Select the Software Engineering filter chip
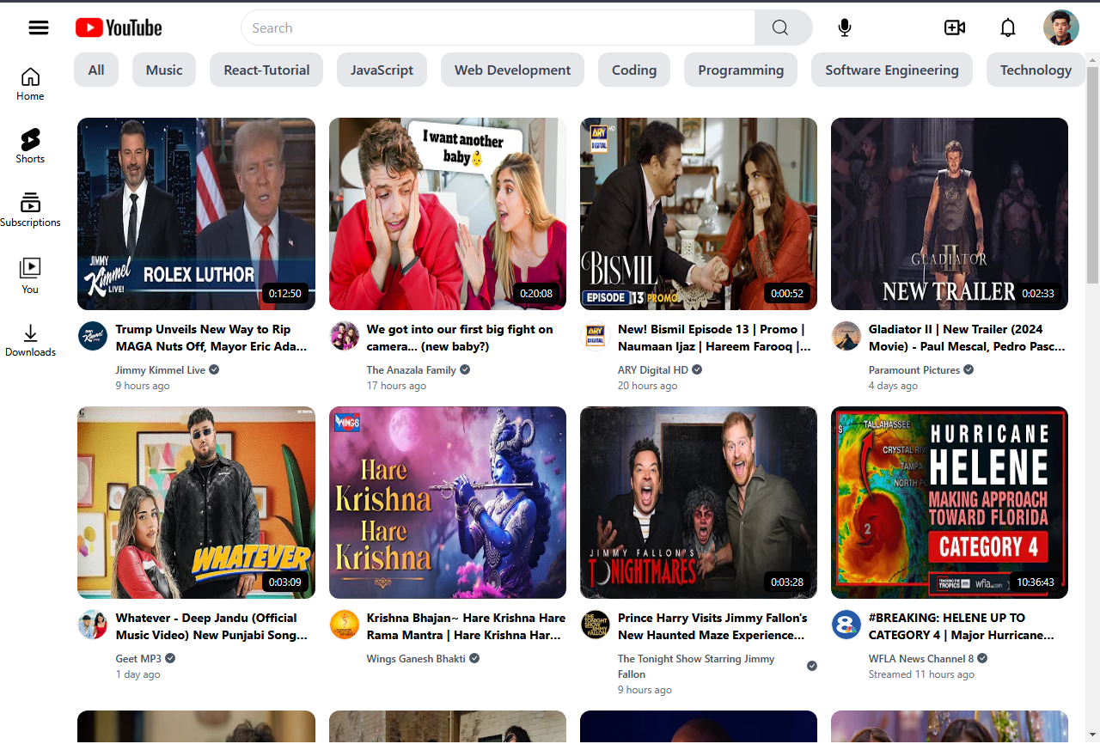1100x744 pixels. click(x=892, y=70)
